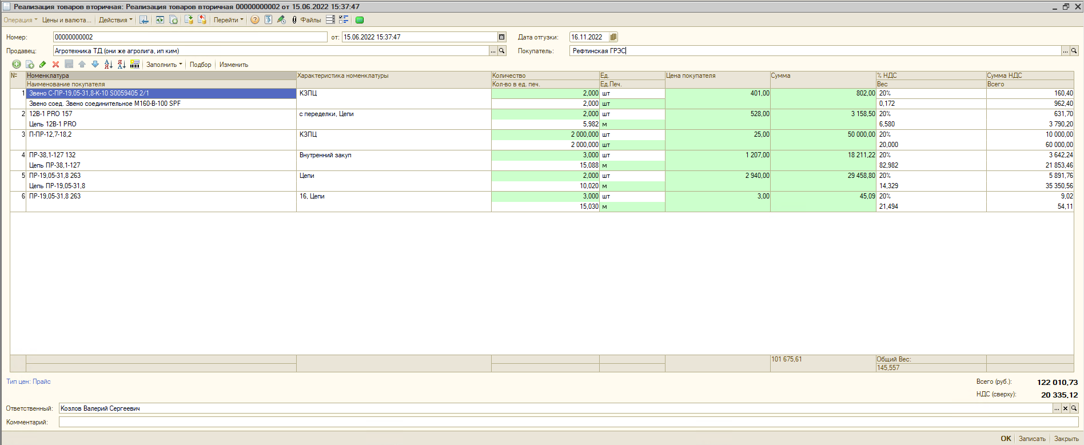Sort table rows ascending
The width and height of the screenshot is (1084, 445).
coord(109,65)
